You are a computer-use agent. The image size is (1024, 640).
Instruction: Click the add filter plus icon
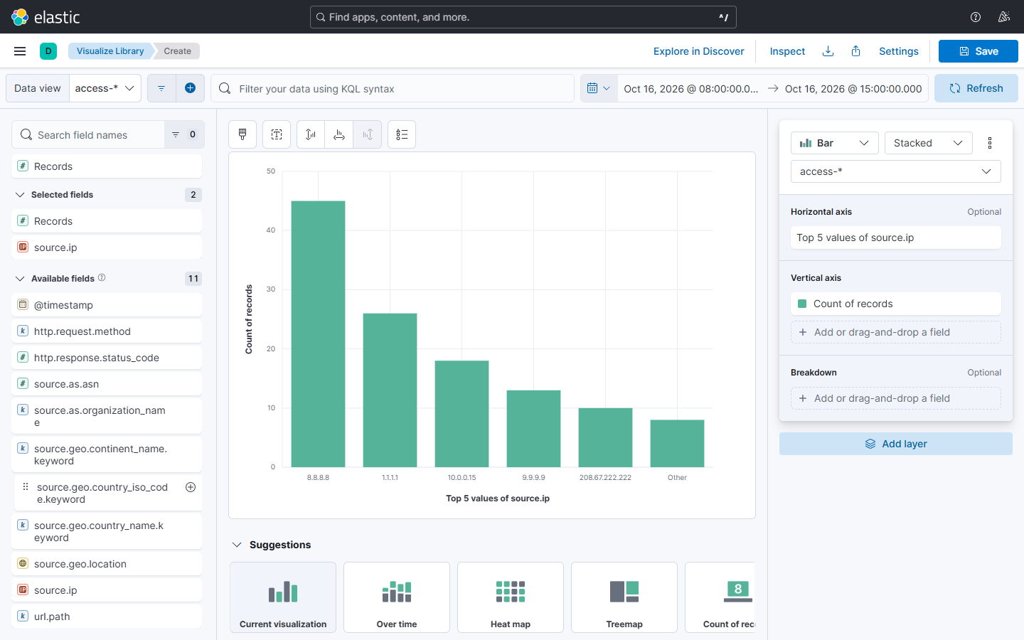coord(190,88)
